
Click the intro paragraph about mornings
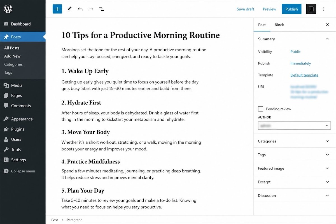click(134, 53)
